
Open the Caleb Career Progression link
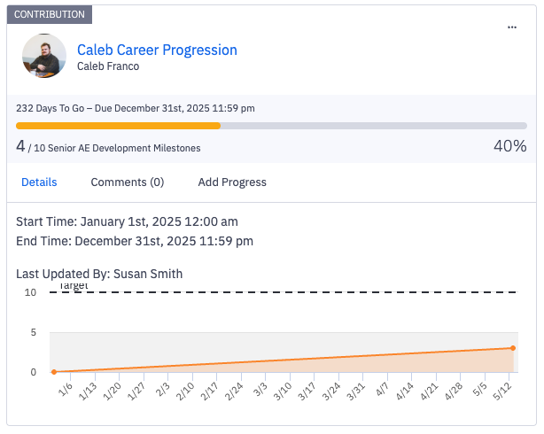(x=157, y=50)
